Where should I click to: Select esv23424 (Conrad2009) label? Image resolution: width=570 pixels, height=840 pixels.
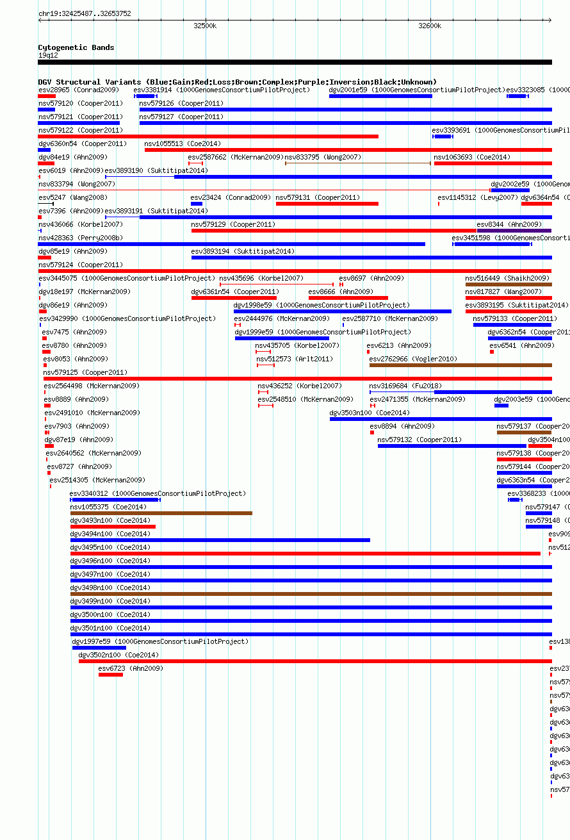[x=231, y=197]
